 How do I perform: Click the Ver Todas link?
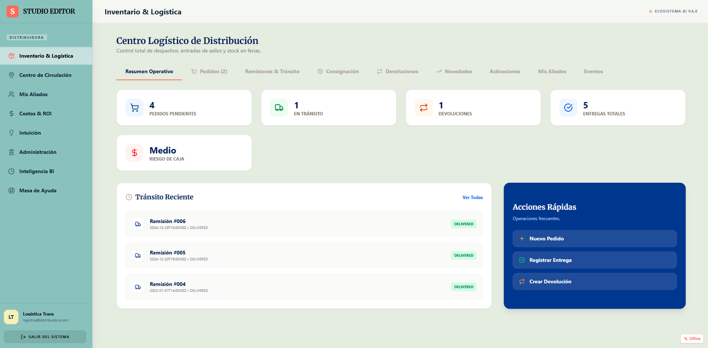[x=472, y=197]
